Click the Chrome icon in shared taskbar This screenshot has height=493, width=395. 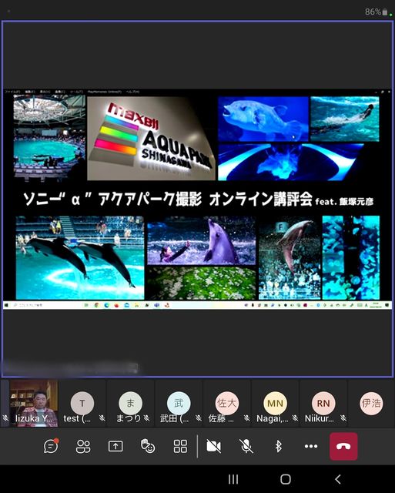pyautogui.click(x=97, y=305)
